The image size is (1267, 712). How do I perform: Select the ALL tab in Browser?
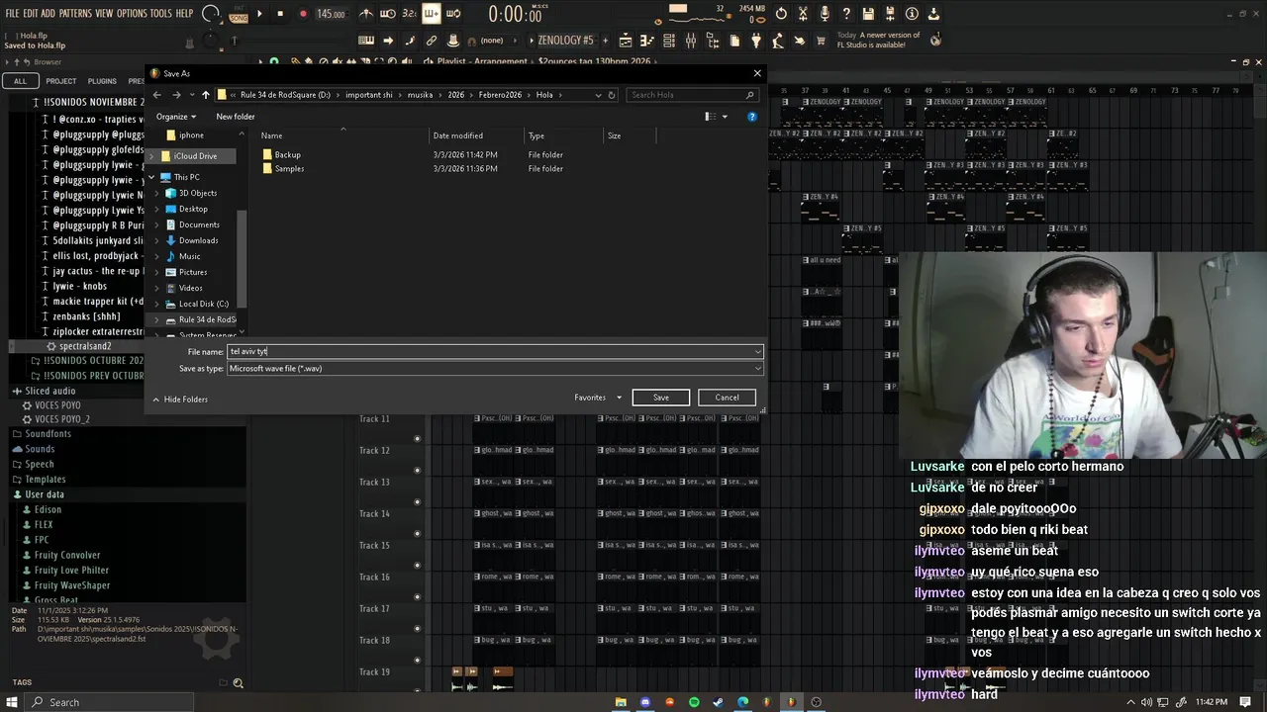(x=20, y=81)
